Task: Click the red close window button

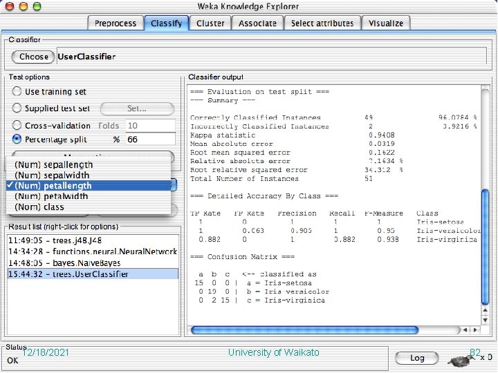Action: 10,6
